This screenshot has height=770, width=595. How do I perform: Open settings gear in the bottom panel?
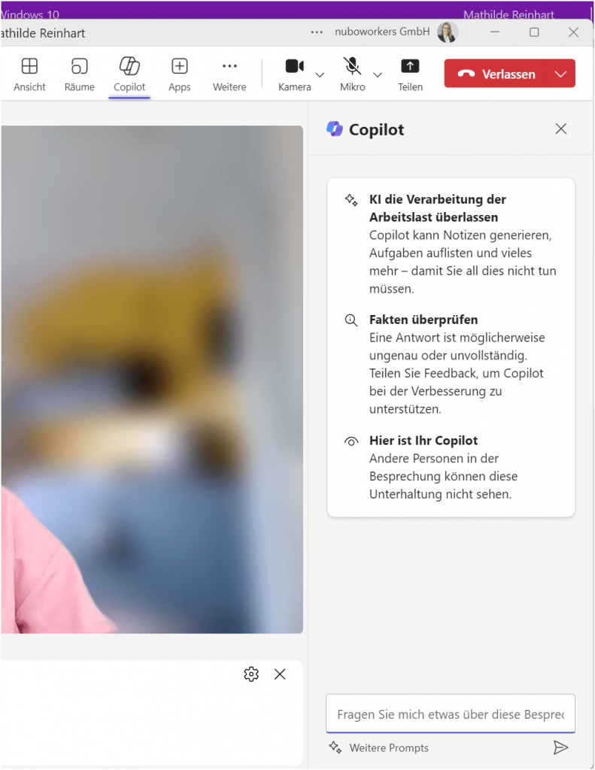pos(251,674)
